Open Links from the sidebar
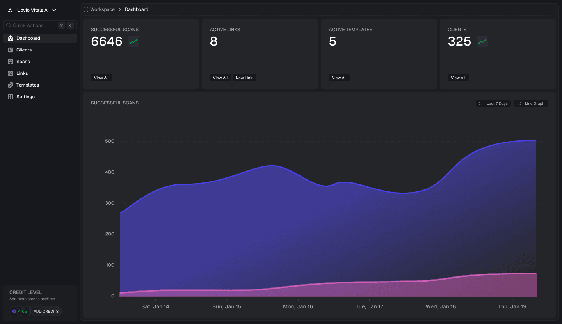Image resolution: width=562 pixels, height=324 pixels. tap(40, 73)
